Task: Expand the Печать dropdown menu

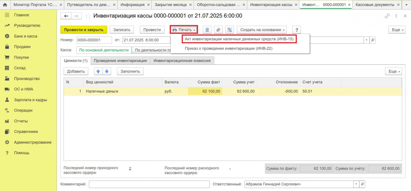Action: click(184, 30)
